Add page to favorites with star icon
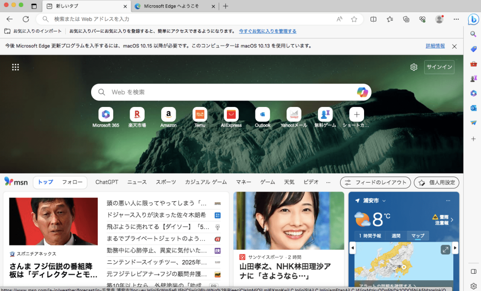The image size is (481, 291). point(354,19)
